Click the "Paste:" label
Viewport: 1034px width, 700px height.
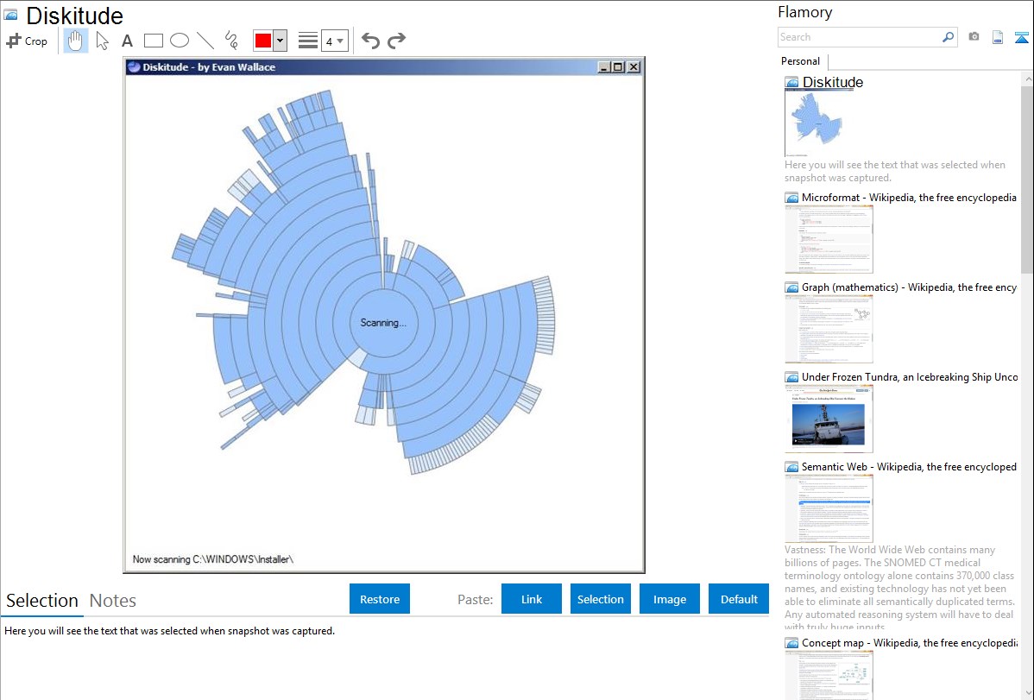tap(476, 600)
